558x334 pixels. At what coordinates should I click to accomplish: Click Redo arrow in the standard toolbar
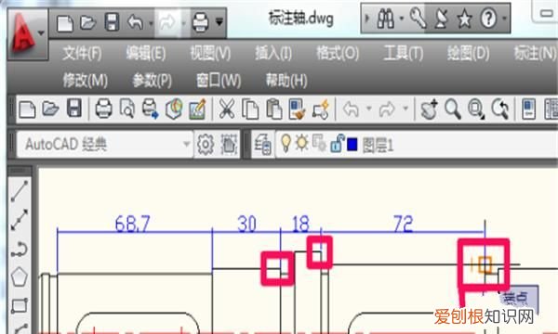pyautogui.click(x=387, y=109)
